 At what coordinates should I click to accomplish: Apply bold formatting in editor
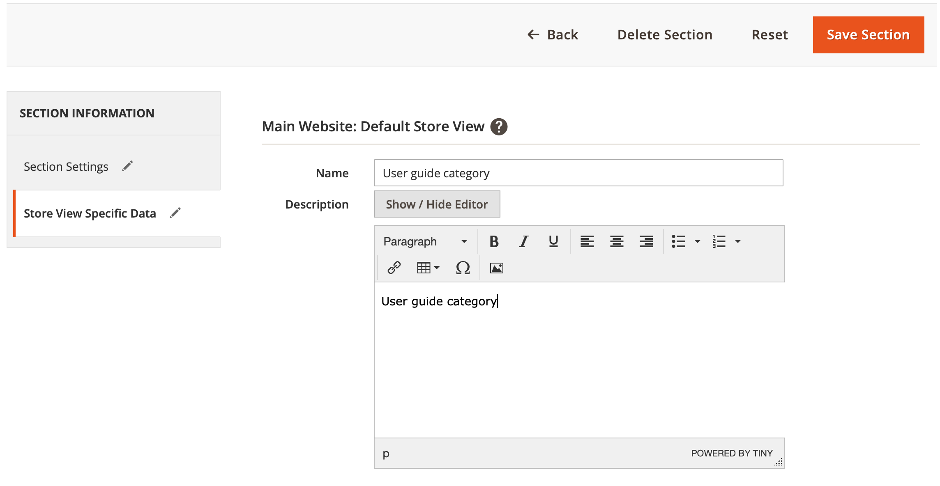tap(494, 241)
